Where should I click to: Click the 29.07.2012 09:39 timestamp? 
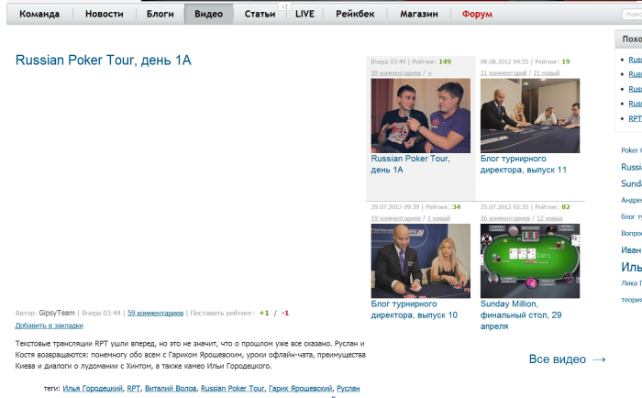395,207
